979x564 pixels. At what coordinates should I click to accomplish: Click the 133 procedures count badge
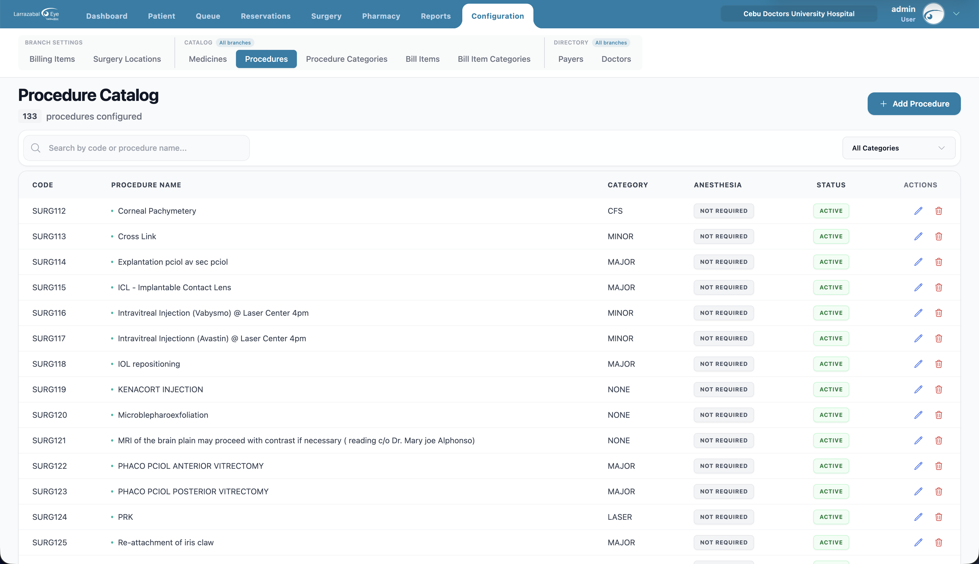[x=30, y=116]
